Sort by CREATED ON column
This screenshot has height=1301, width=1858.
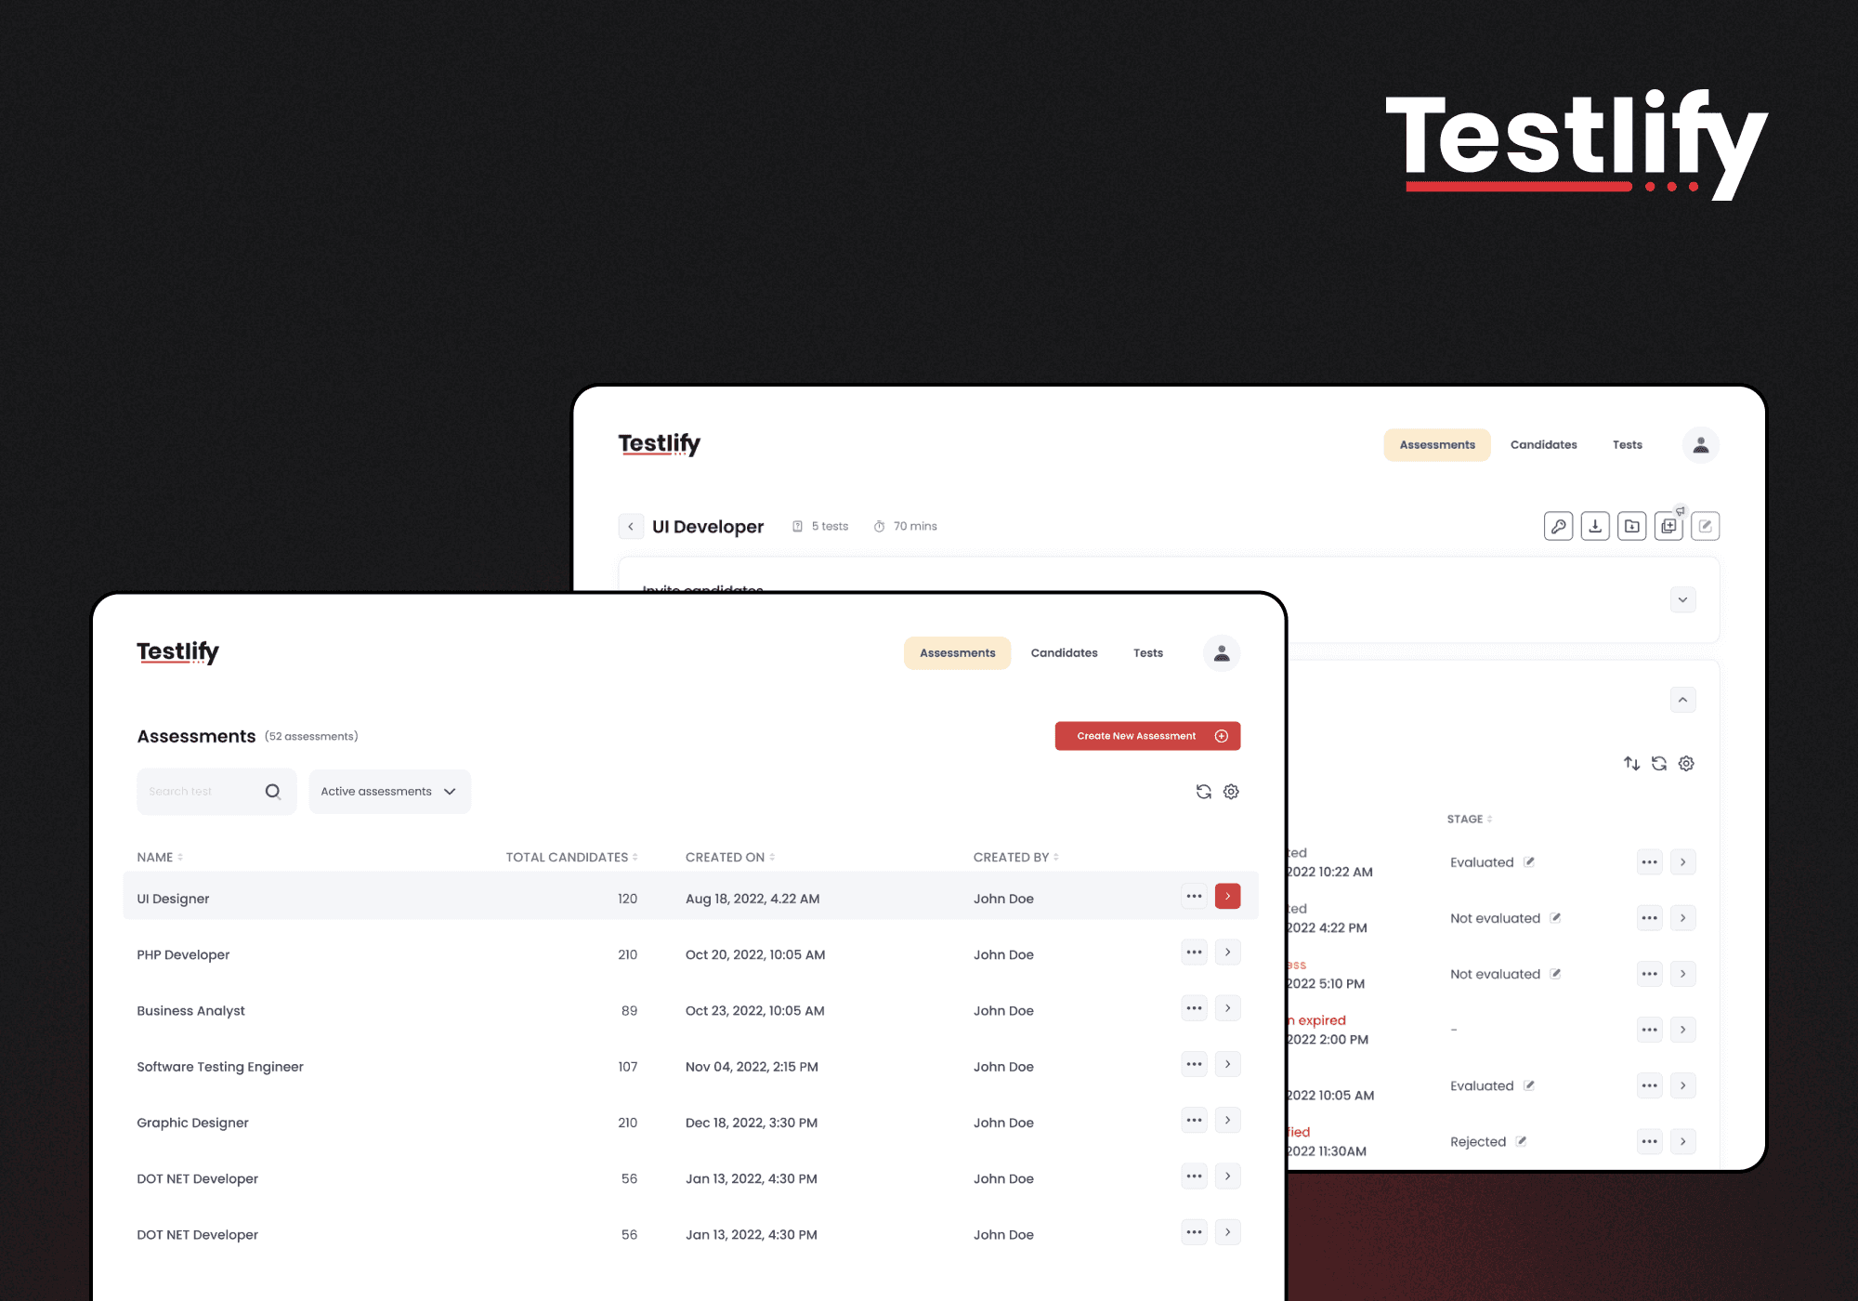tap(730, 857)
